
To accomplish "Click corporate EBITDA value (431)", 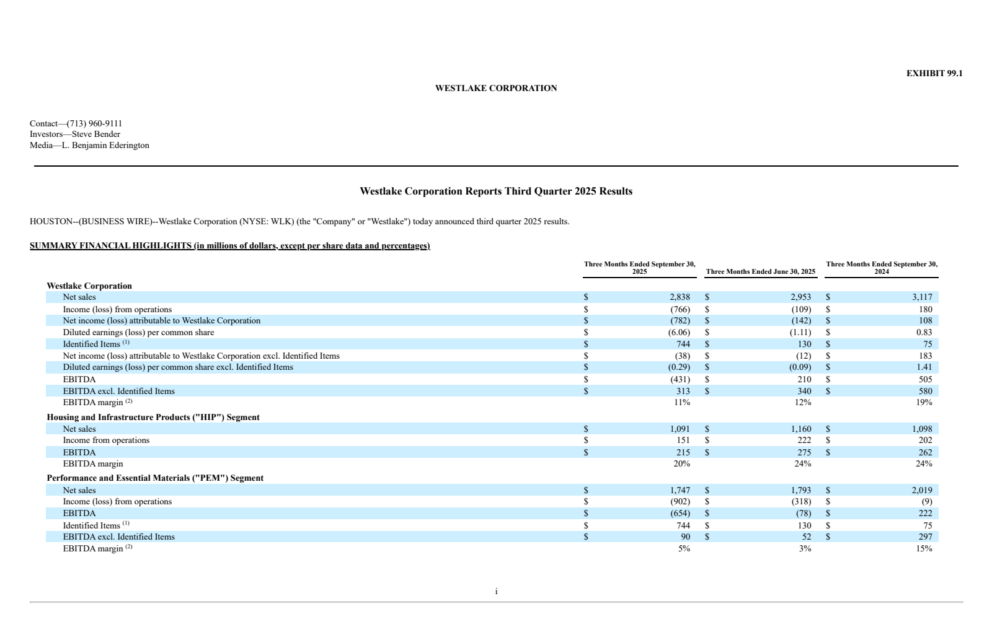I will [x=680, y=379].
